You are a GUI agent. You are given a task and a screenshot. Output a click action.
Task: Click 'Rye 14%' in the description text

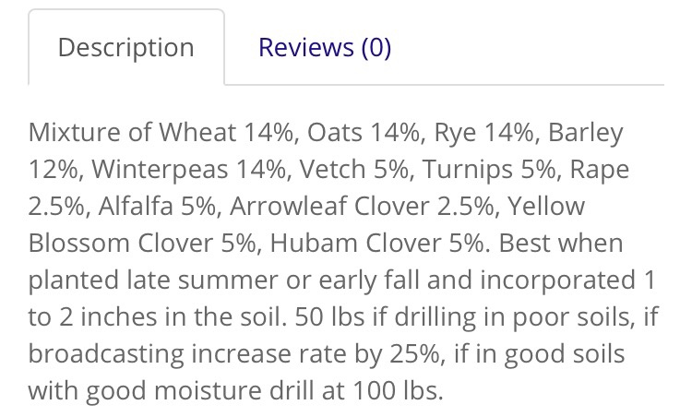pos(483,133)
